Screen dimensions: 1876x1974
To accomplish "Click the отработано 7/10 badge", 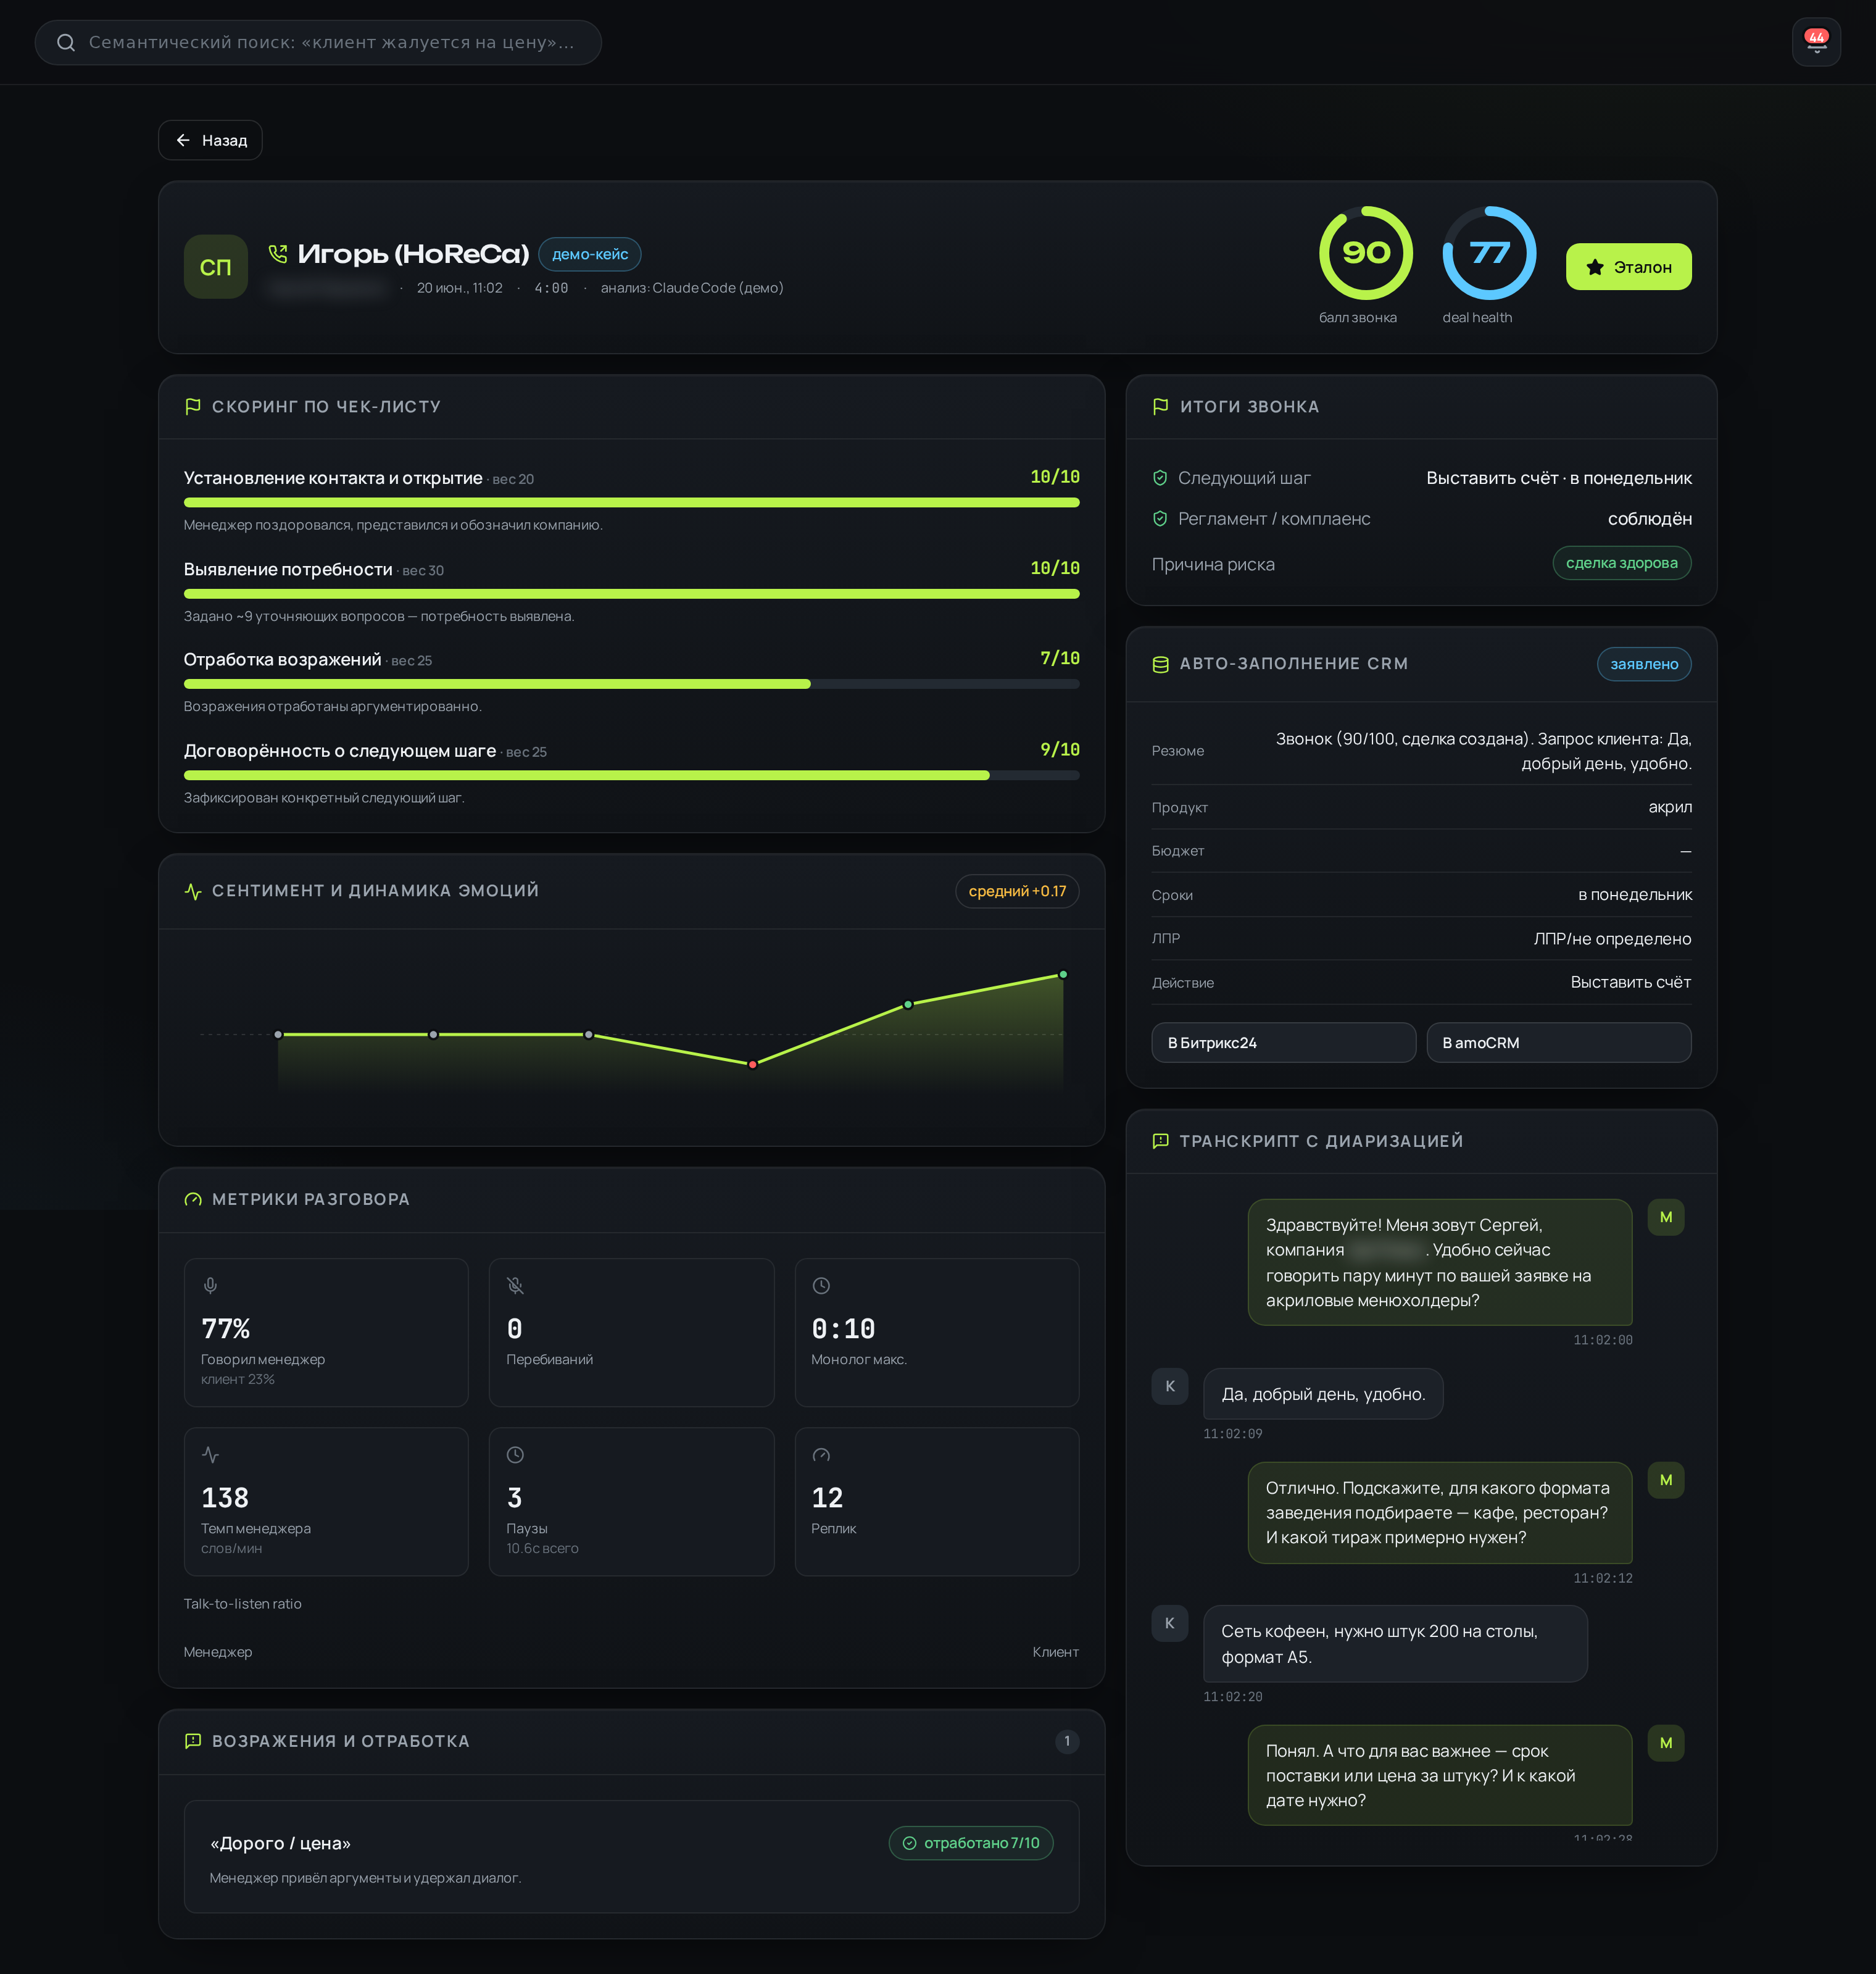I will point(970,1843).
